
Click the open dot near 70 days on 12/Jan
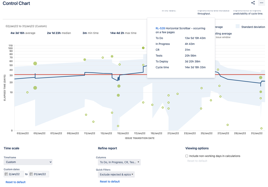(x=103, y=57)
